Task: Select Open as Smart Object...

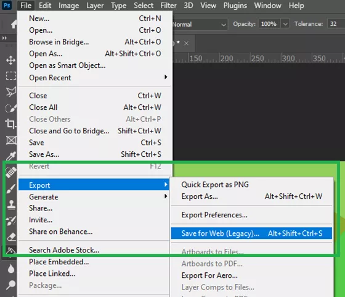Action: pyautogui.click(x=95, y=65)
